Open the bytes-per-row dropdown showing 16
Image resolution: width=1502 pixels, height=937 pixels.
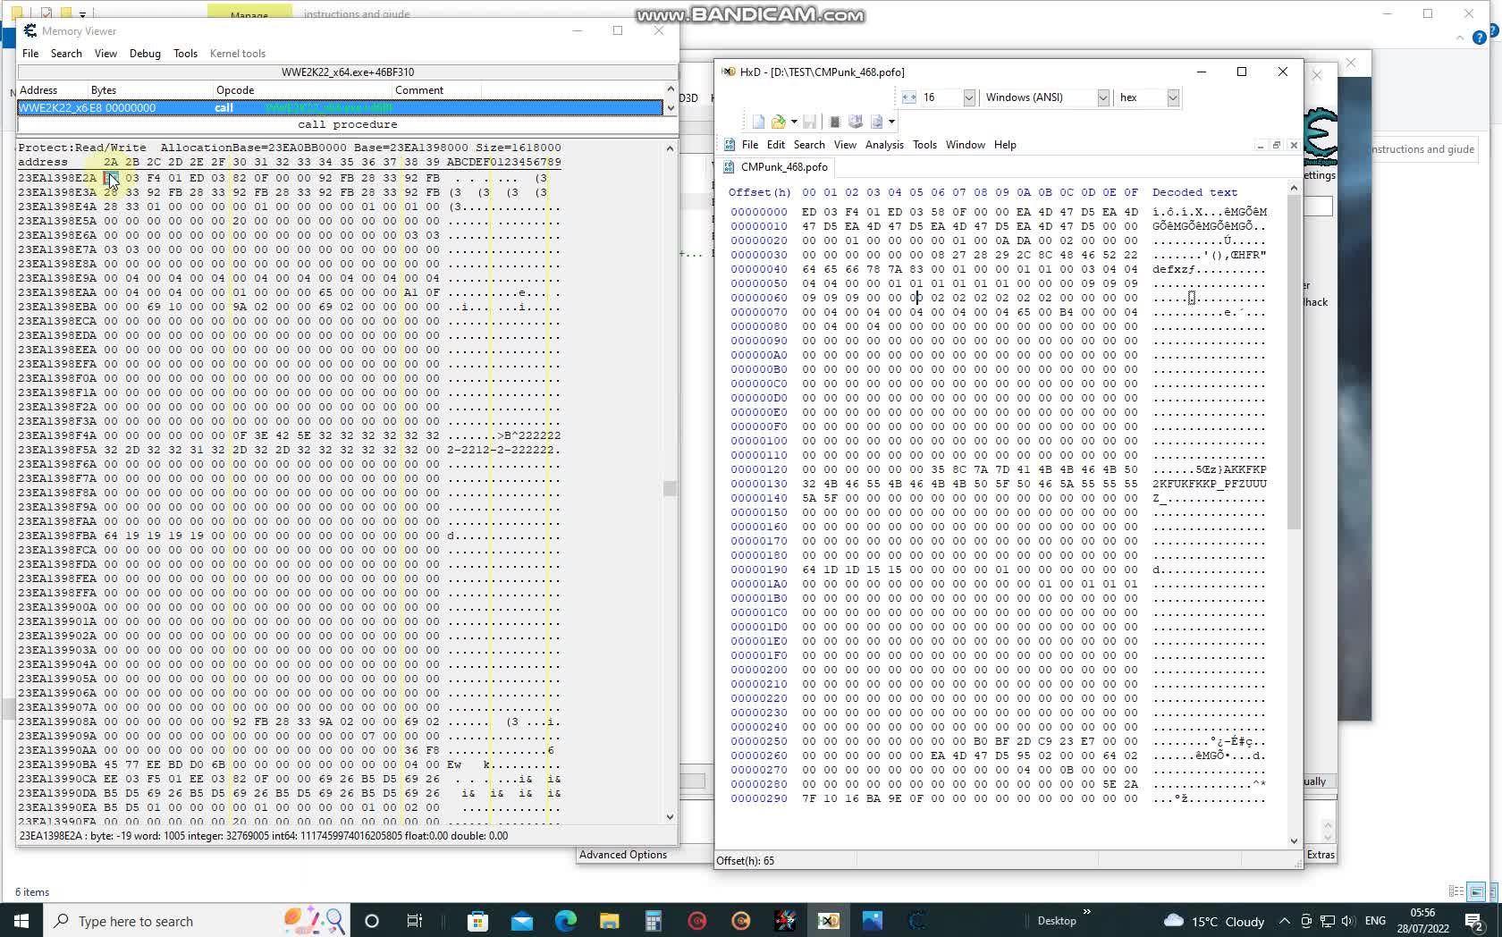(x=970, y=97)
